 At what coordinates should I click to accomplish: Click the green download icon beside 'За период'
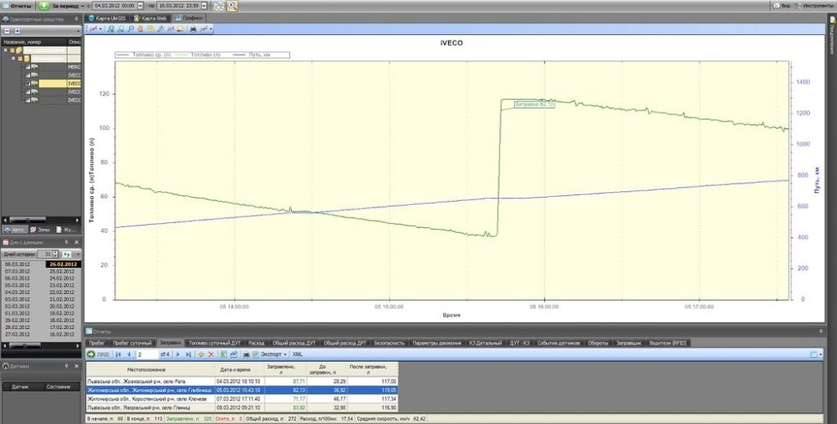click(x=44, y=6)
